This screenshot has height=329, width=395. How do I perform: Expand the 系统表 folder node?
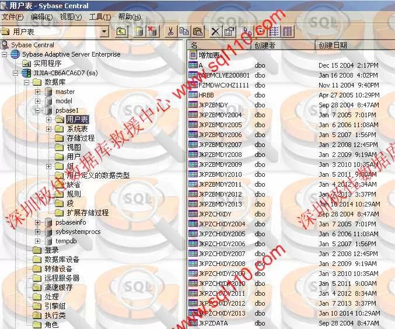pyautogui.click(x=48, y=129)
